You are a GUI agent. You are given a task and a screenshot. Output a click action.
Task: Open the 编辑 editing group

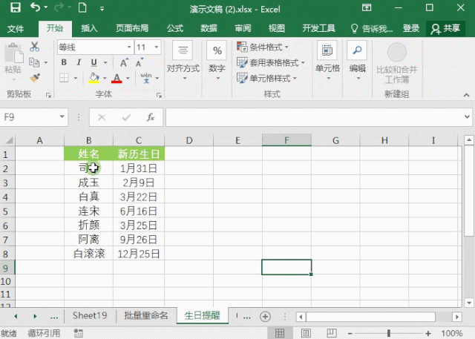(358, 61)
